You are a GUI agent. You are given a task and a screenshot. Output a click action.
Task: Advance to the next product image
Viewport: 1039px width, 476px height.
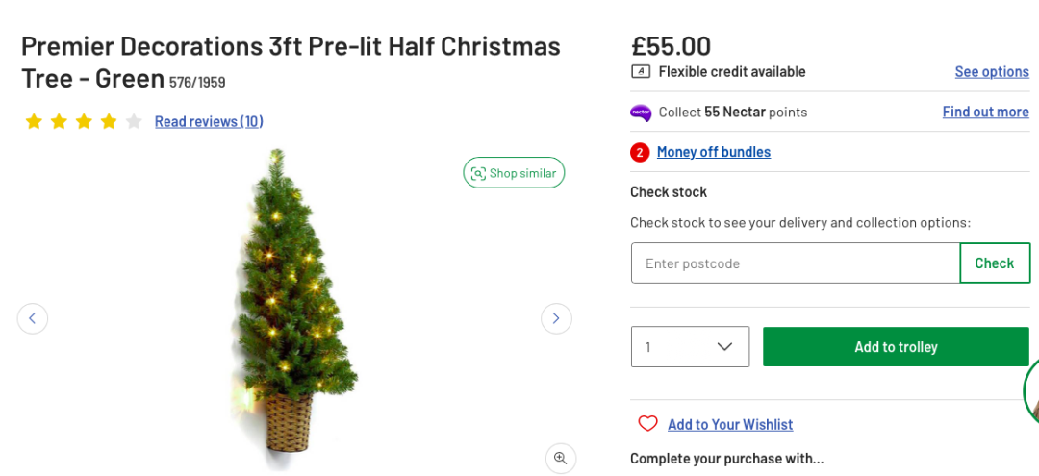(x=556, y=318)
